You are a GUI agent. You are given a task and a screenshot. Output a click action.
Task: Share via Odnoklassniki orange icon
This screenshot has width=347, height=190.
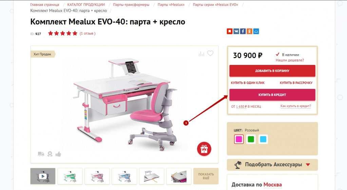(249, 31)
